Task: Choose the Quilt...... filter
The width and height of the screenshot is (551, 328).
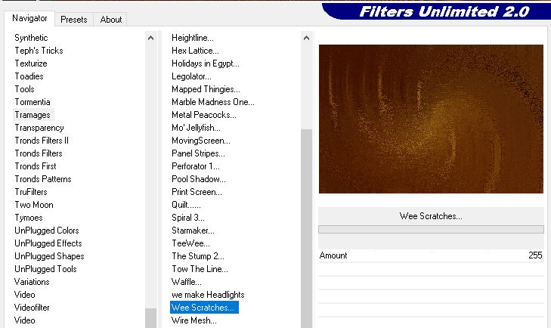Action: (x=186, y=205)
